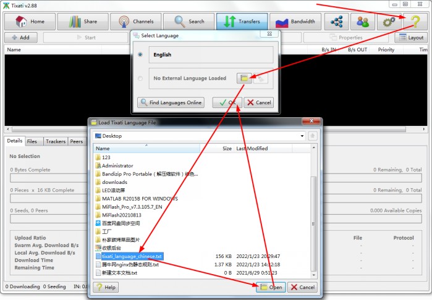
Task: Click the file list vertical scrollbar
Action: point(313,223)
